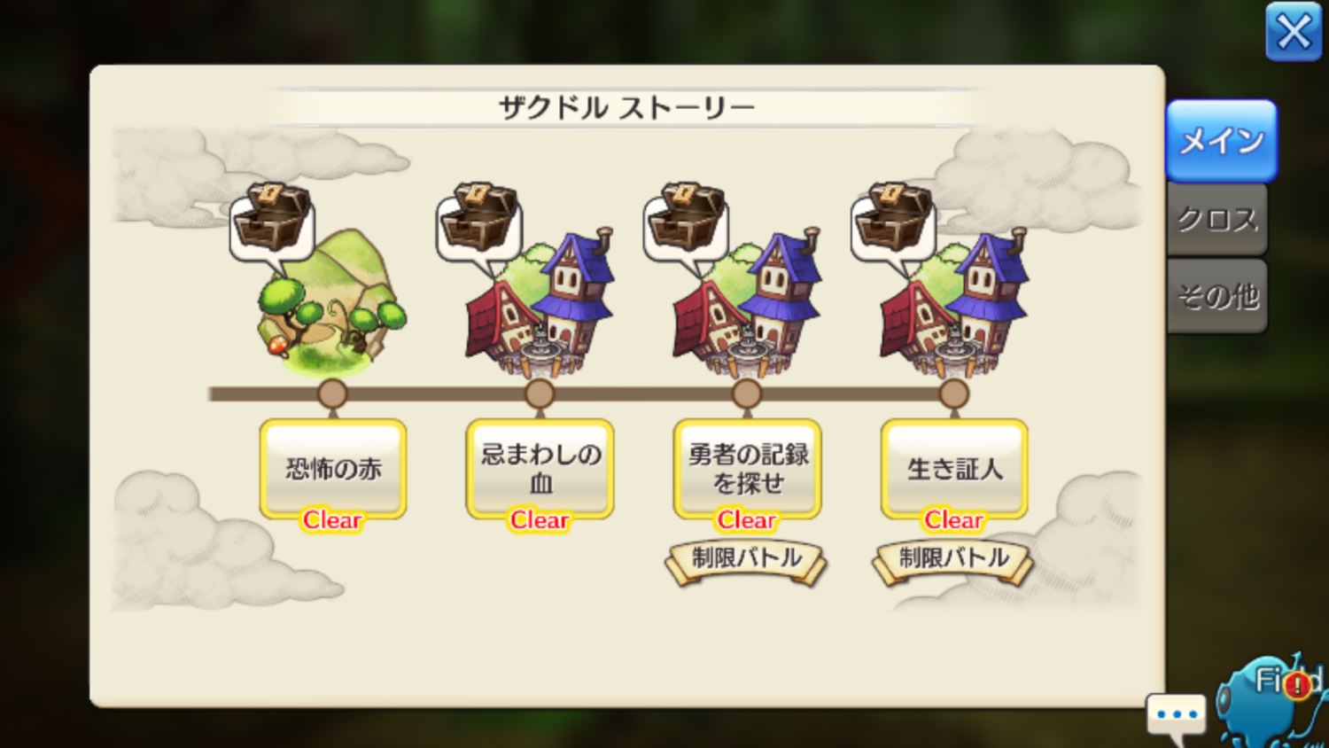Open treasure chest above 恐怖の赤 stage
This screenshot has width=1329, height=748.
pyautogui.click(x=273, y=222)
